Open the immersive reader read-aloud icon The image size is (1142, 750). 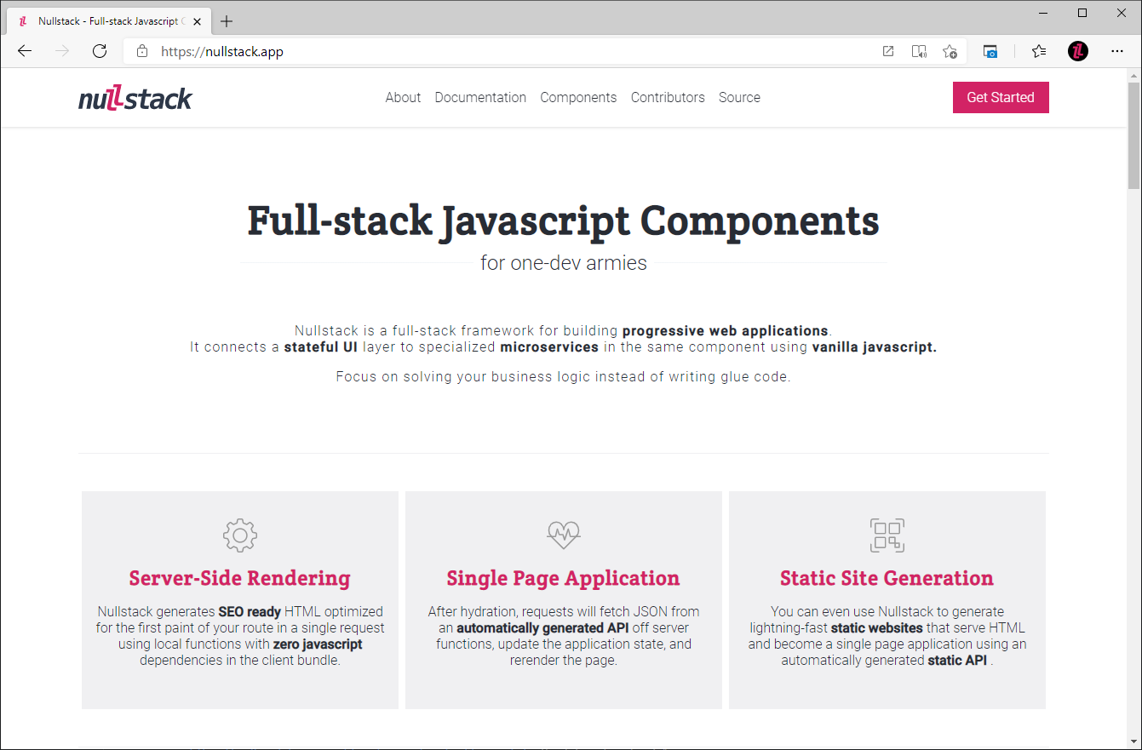(x=919, y=51)
